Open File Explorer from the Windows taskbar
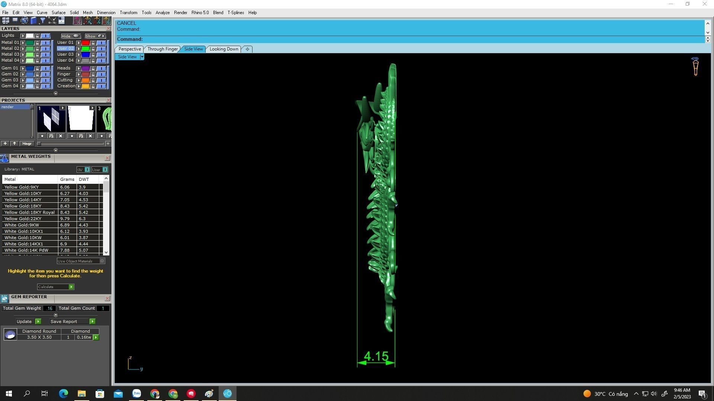714x401 pixels. (81, 394)
